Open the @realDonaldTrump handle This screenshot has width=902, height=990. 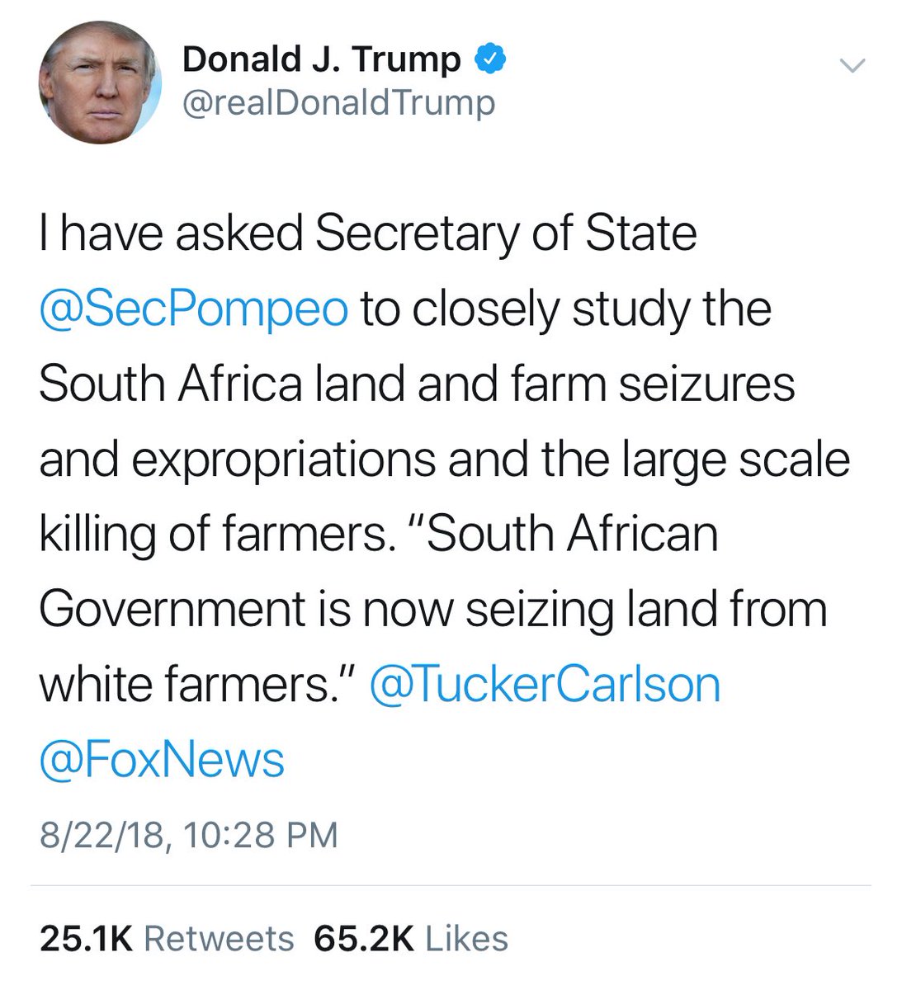pos(338,103)
